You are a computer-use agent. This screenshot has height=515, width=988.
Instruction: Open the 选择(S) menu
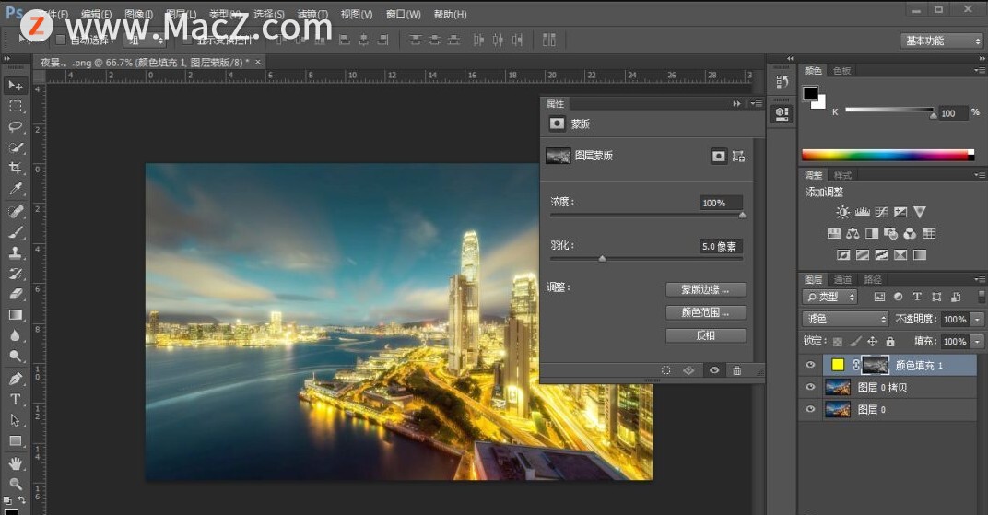[x=269, y=14]
